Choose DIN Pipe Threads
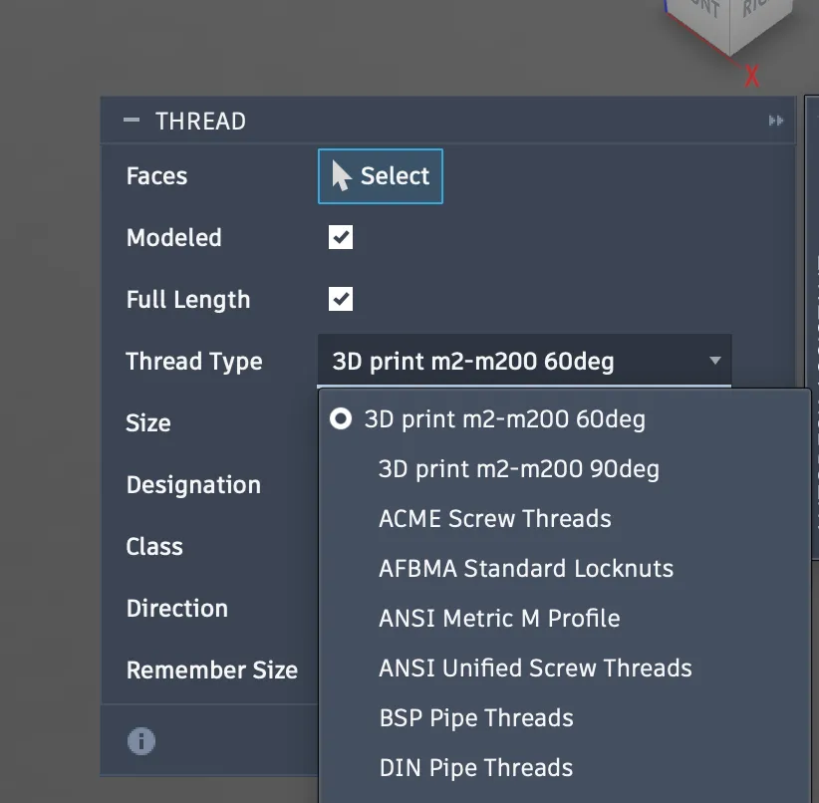819x803 pixels. 564,767
